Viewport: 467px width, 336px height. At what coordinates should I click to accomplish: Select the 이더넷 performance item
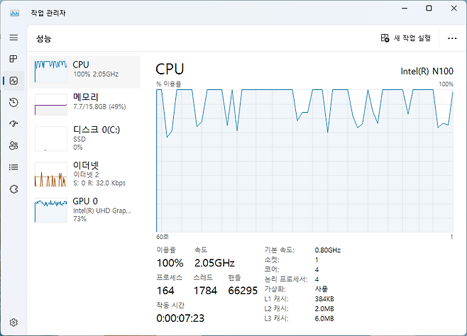pyautogui.click(x=85, y=174)
